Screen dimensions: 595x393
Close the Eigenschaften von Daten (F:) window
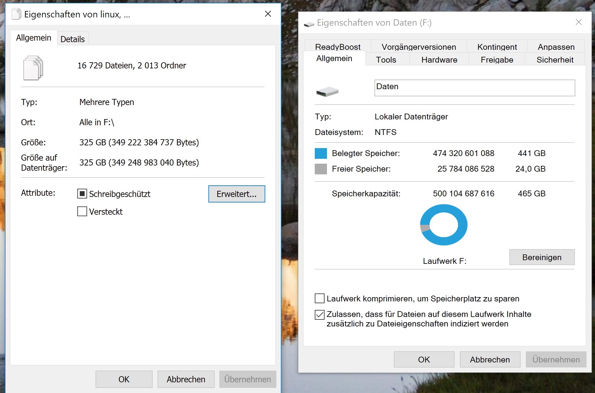pos(578,22)
